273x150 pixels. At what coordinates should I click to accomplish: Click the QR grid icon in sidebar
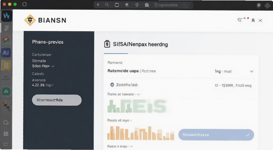(6, 28)
